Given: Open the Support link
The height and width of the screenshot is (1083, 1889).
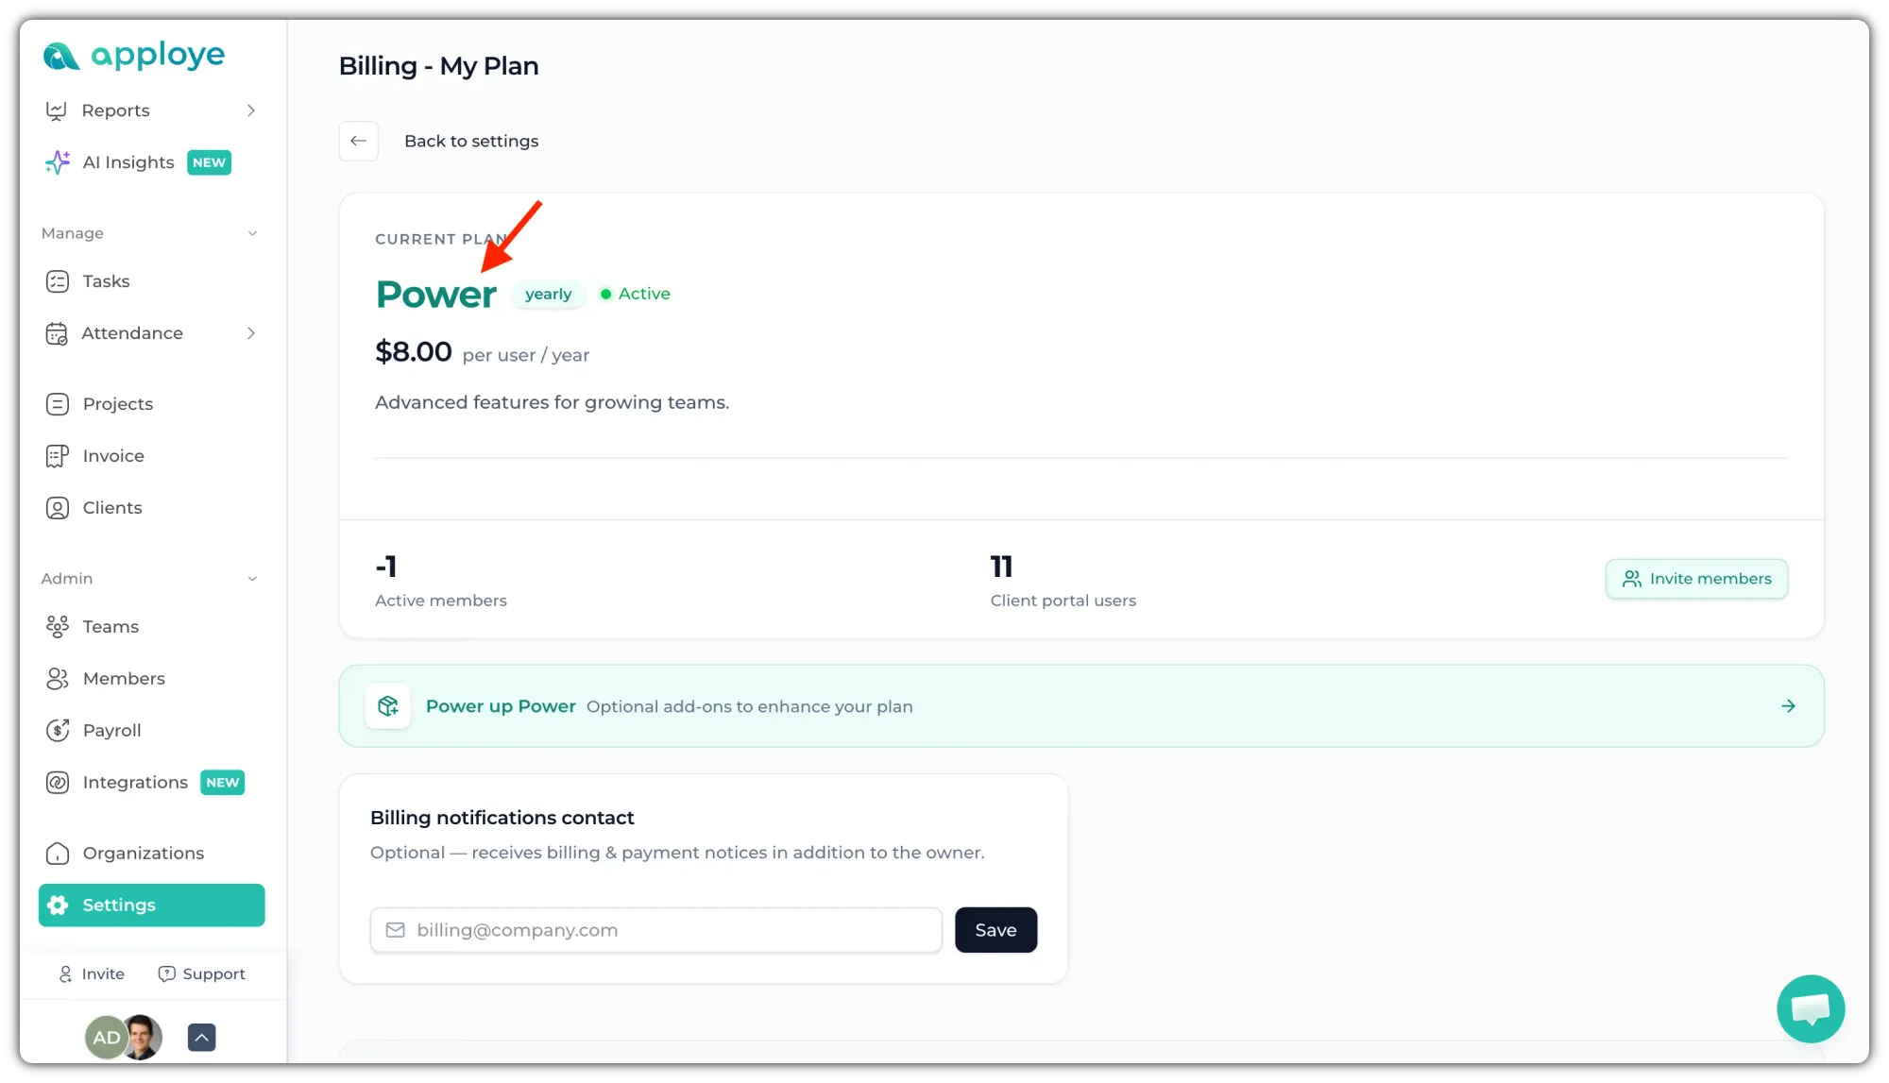Looking at the screenshot, I should tap(202, 973).
